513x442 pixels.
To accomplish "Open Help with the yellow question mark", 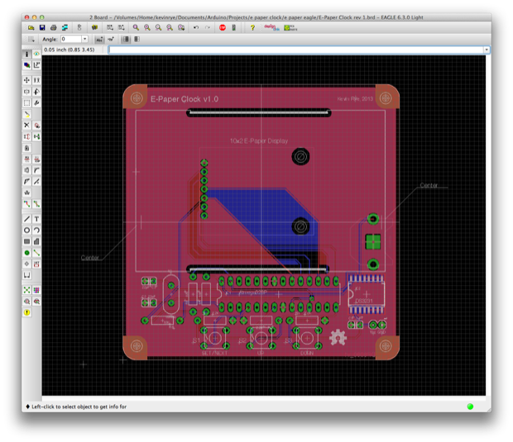I will [252, 28].
